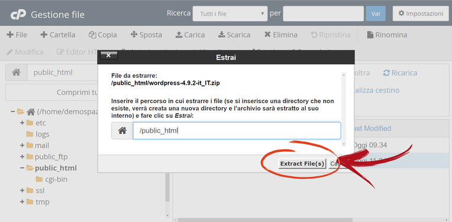Click the extraction path field containing /public_html
452x222 pixels.
point(237,131)
